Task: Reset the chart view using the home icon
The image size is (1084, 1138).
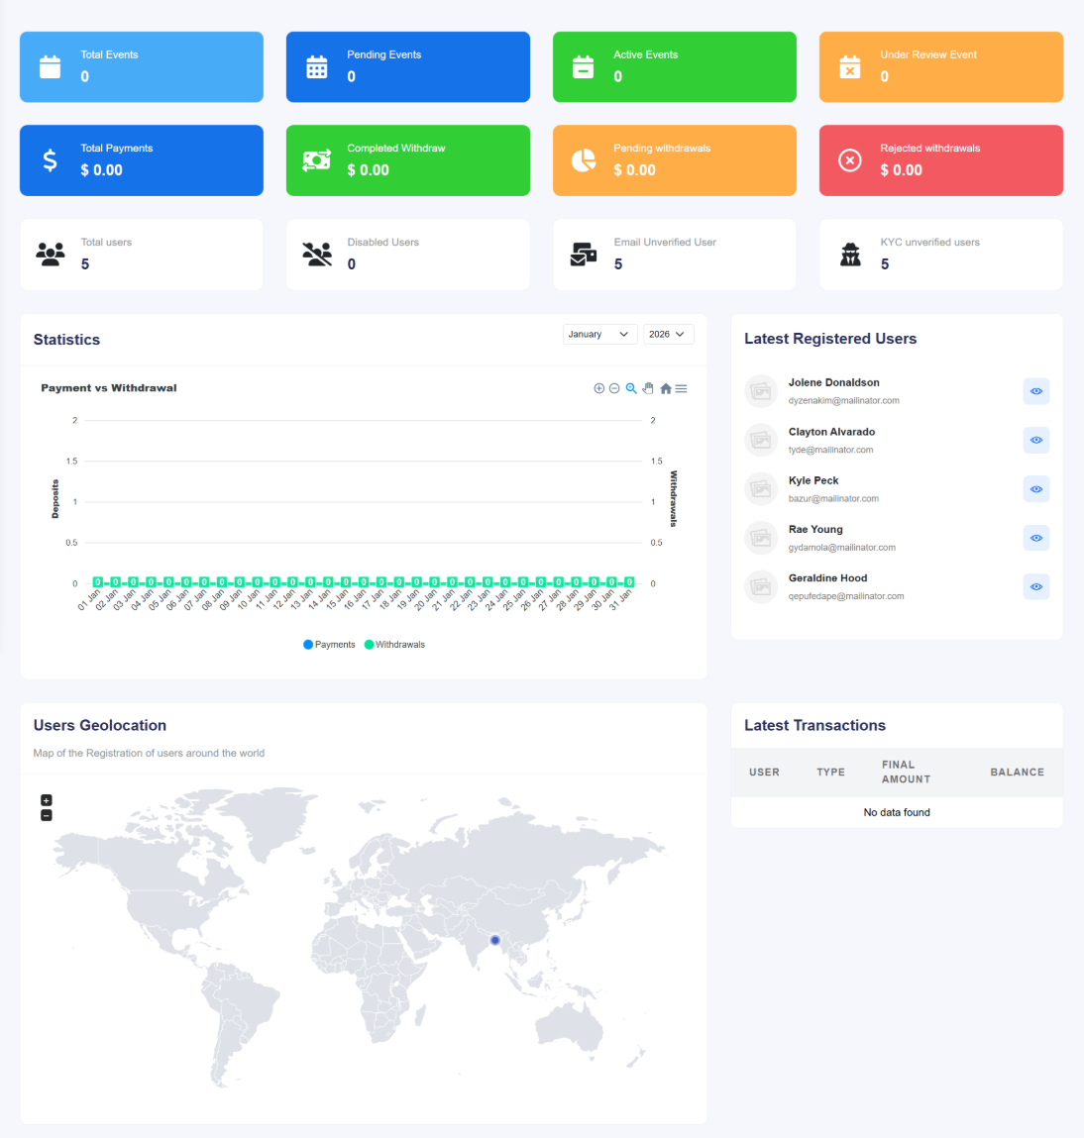Action: coord(665,388)
